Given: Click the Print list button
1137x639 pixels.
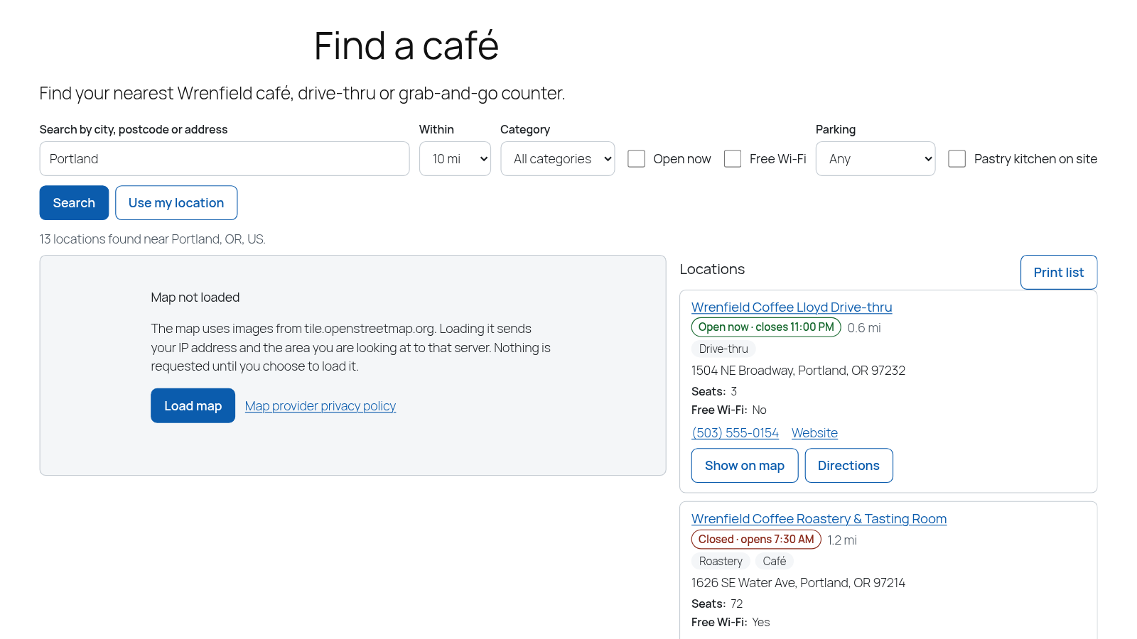Looking at the screenshot, I should coord(1059,273).
